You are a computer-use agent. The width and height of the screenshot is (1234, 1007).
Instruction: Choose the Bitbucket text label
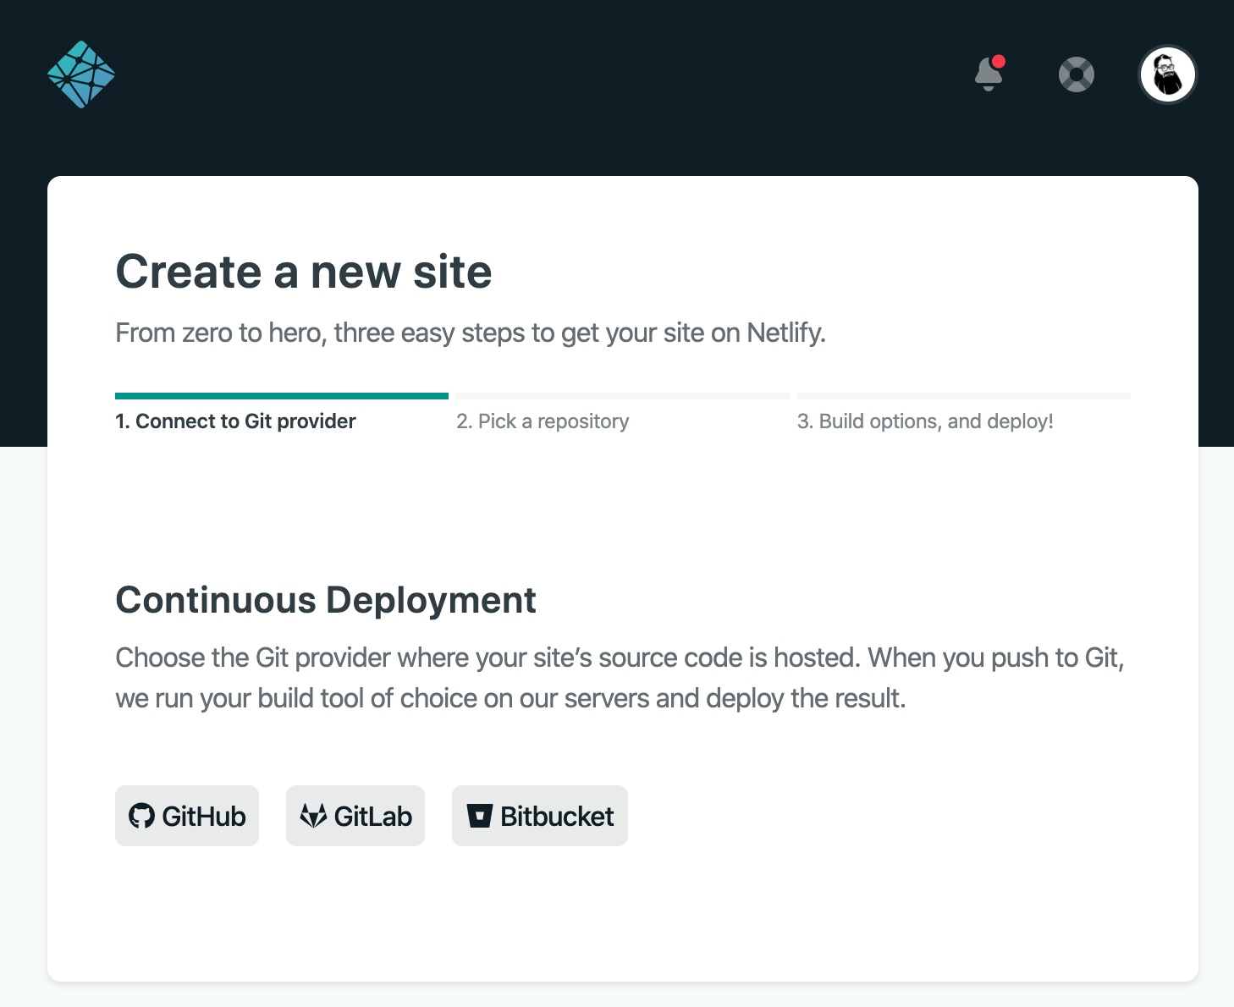557,817
